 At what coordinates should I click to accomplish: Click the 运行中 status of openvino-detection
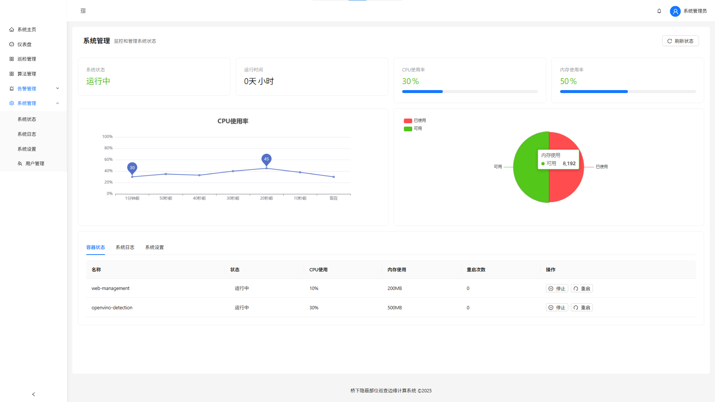[242, 307]
